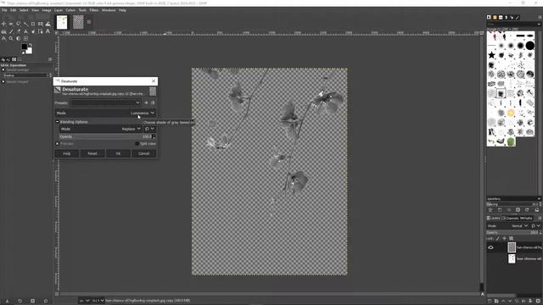The image size is (543, 305).
Task: Select the green pepper brush
Action: click(511, 141)
